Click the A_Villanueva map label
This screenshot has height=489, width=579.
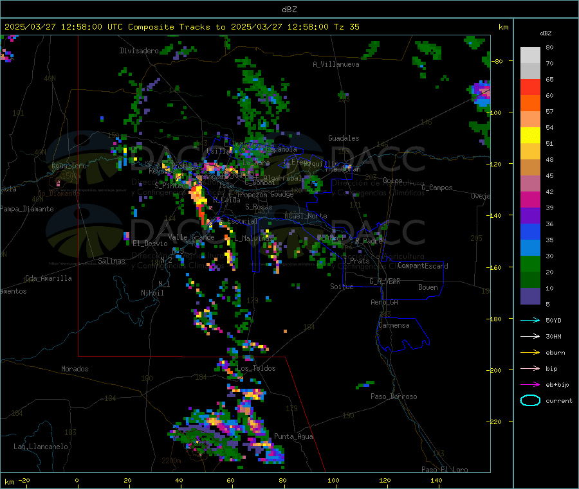pos(336,64)
